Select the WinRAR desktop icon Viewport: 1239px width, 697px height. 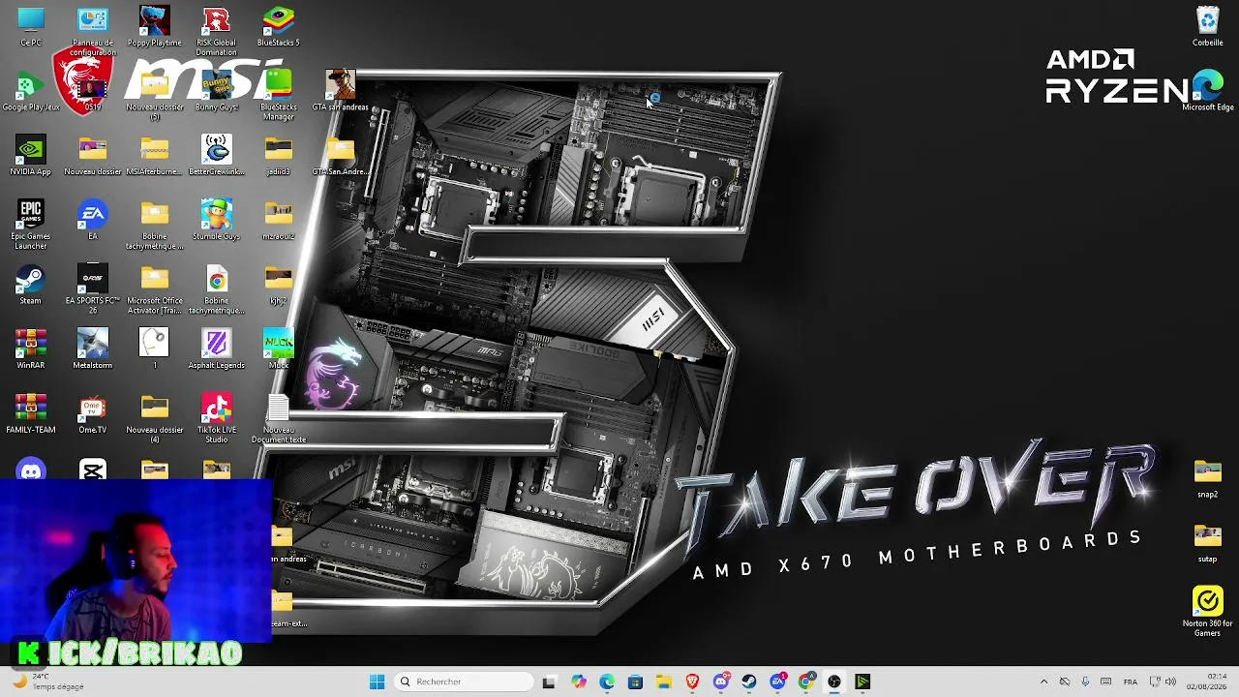pyautogui.click(x=31, y=349)
